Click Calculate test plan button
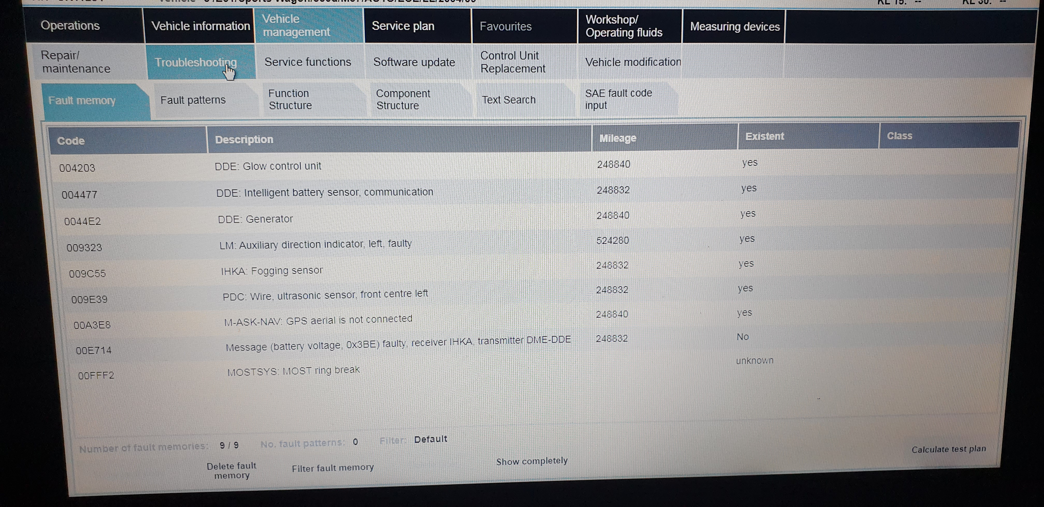Screen dimensions: 1044x507 pos(948,449)
